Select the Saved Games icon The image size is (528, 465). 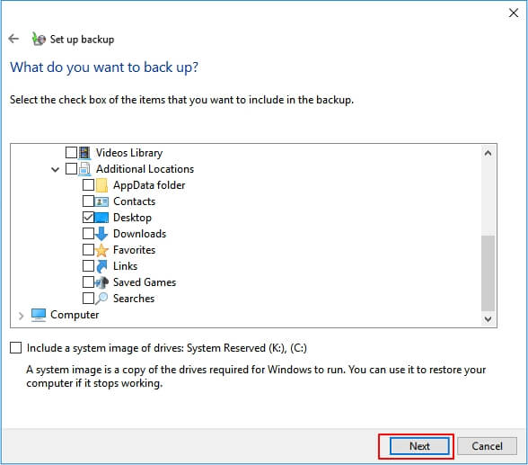pos(101,282)
